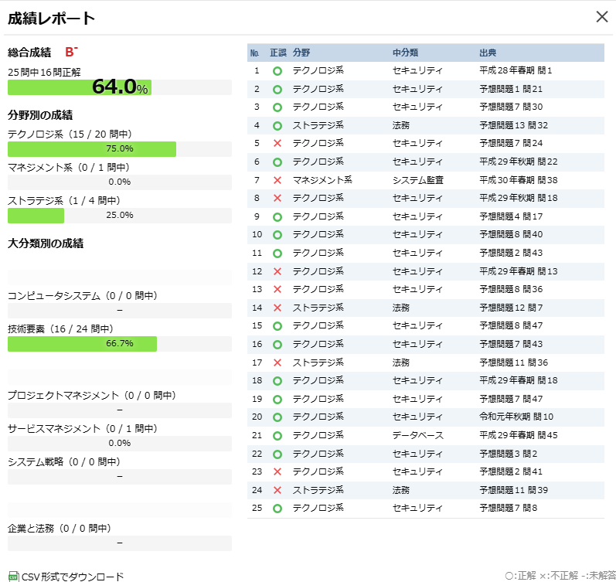Click the サービスマネジメント 0.0% bar
Screen dimensions: 616x582
click(120, 444)
